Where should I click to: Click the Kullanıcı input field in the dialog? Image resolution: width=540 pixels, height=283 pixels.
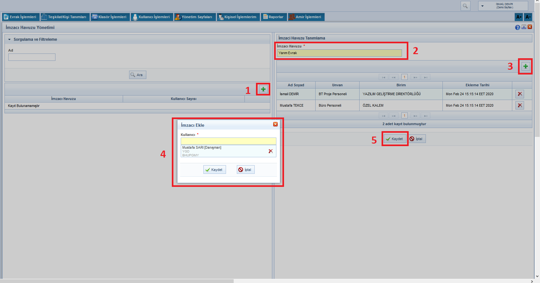[228, 141]
